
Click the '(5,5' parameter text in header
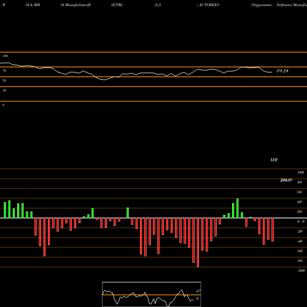point(158,5)
